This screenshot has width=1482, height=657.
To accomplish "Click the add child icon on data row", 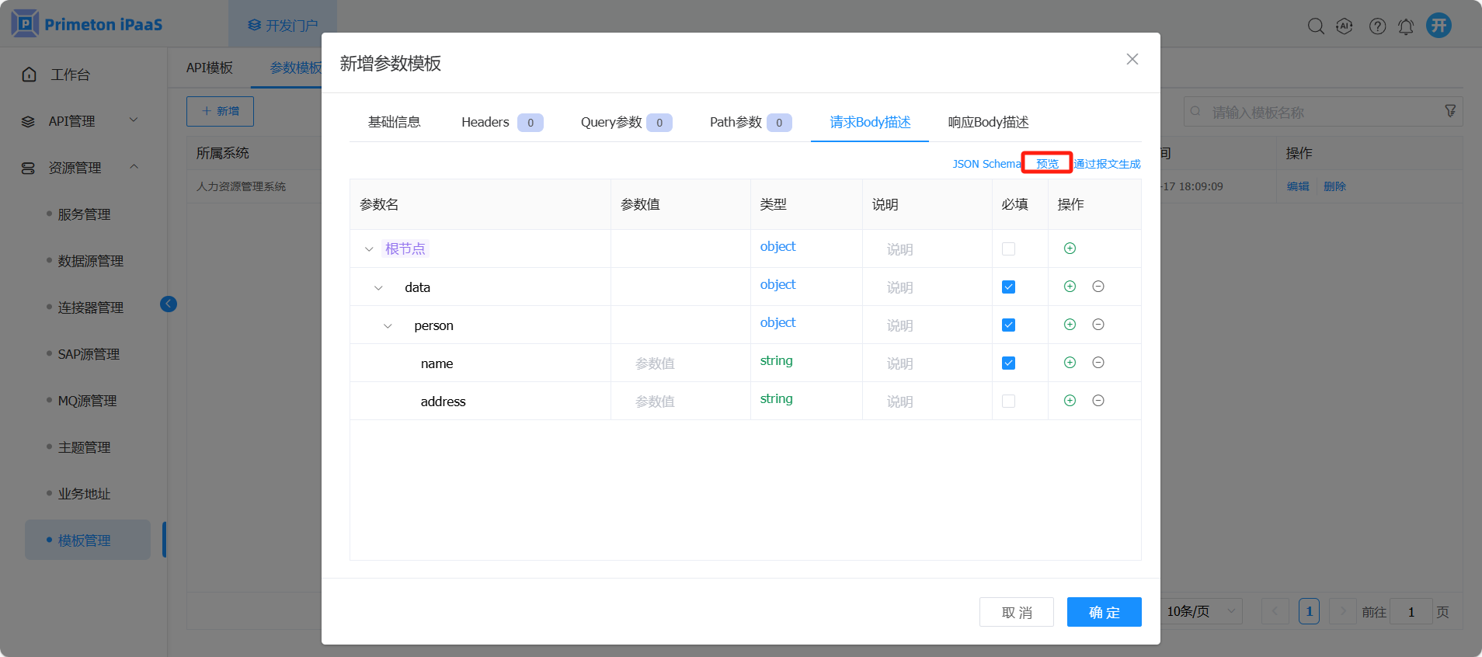I will click(x=1070, y=287).
